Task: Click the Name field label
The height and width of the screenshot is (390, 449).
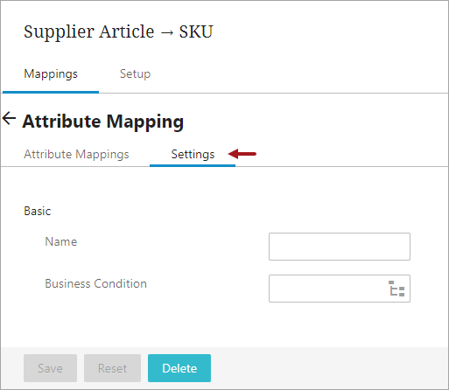Action: click(x=61, y=241)
